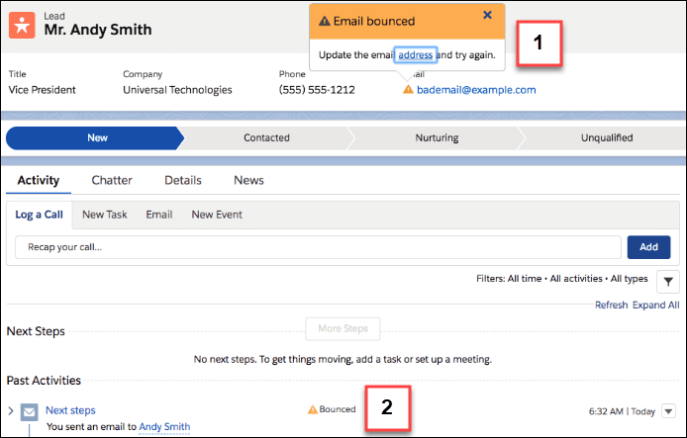Switch to the New Task sub-tab

104,214
